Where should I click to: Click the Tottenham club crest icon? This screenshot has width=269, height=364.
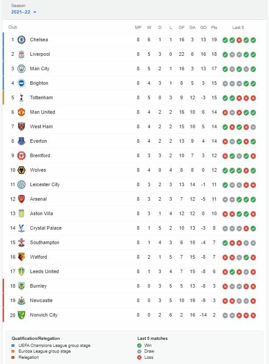(x=21, y=97)
